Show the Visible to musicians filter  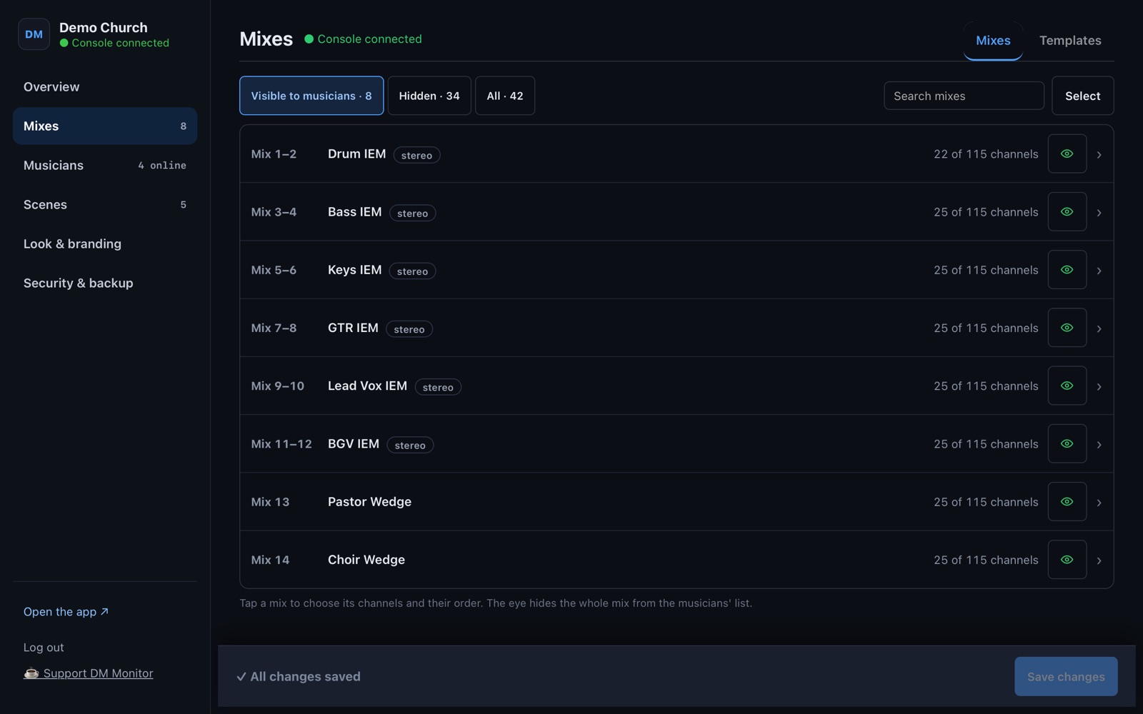click(311, 96)
